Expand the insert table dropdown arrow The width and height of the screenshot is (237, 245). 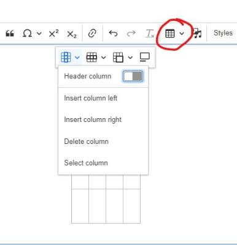182,33
